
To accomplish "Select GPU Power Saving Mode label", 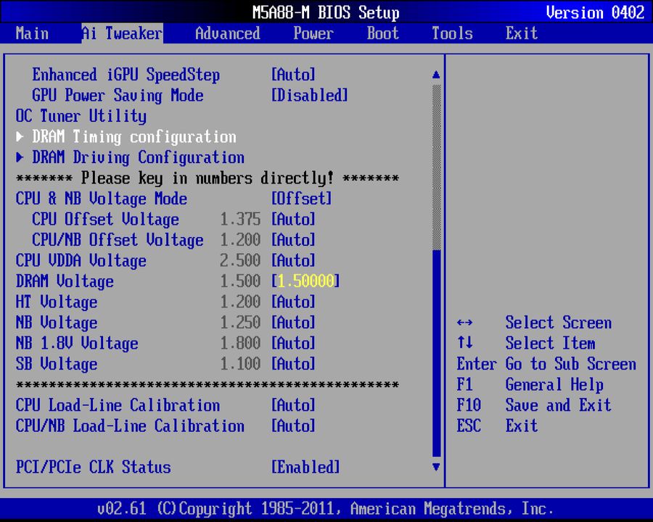I will (x=118, y=95).
